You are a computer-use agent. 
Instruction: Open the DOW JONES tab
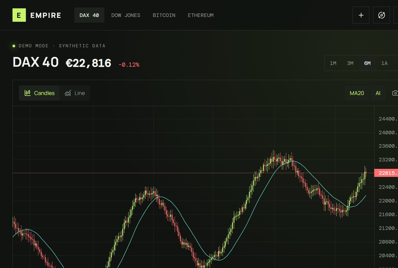click(x=126, y=15)
